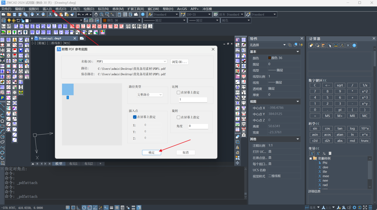This screenshot has width=377, height=210.
Task: Open the PDF name dropdown (PDF1)
Action: [131, 62]
